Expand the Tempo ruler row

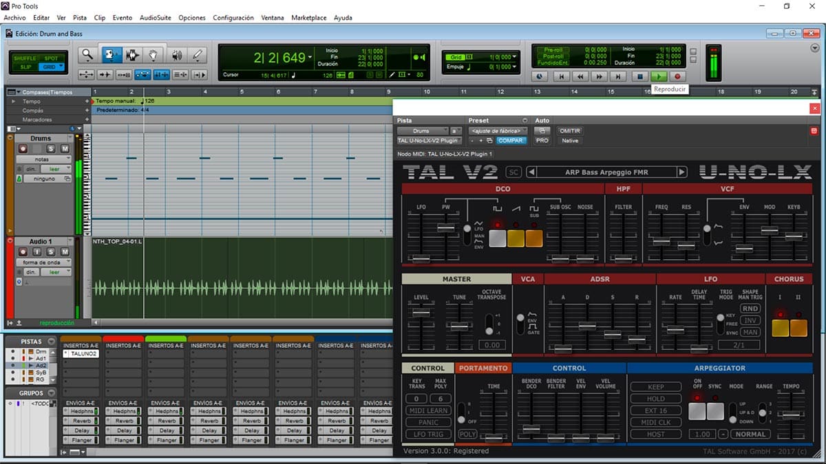pyautogui.click(x=13, y=101)
